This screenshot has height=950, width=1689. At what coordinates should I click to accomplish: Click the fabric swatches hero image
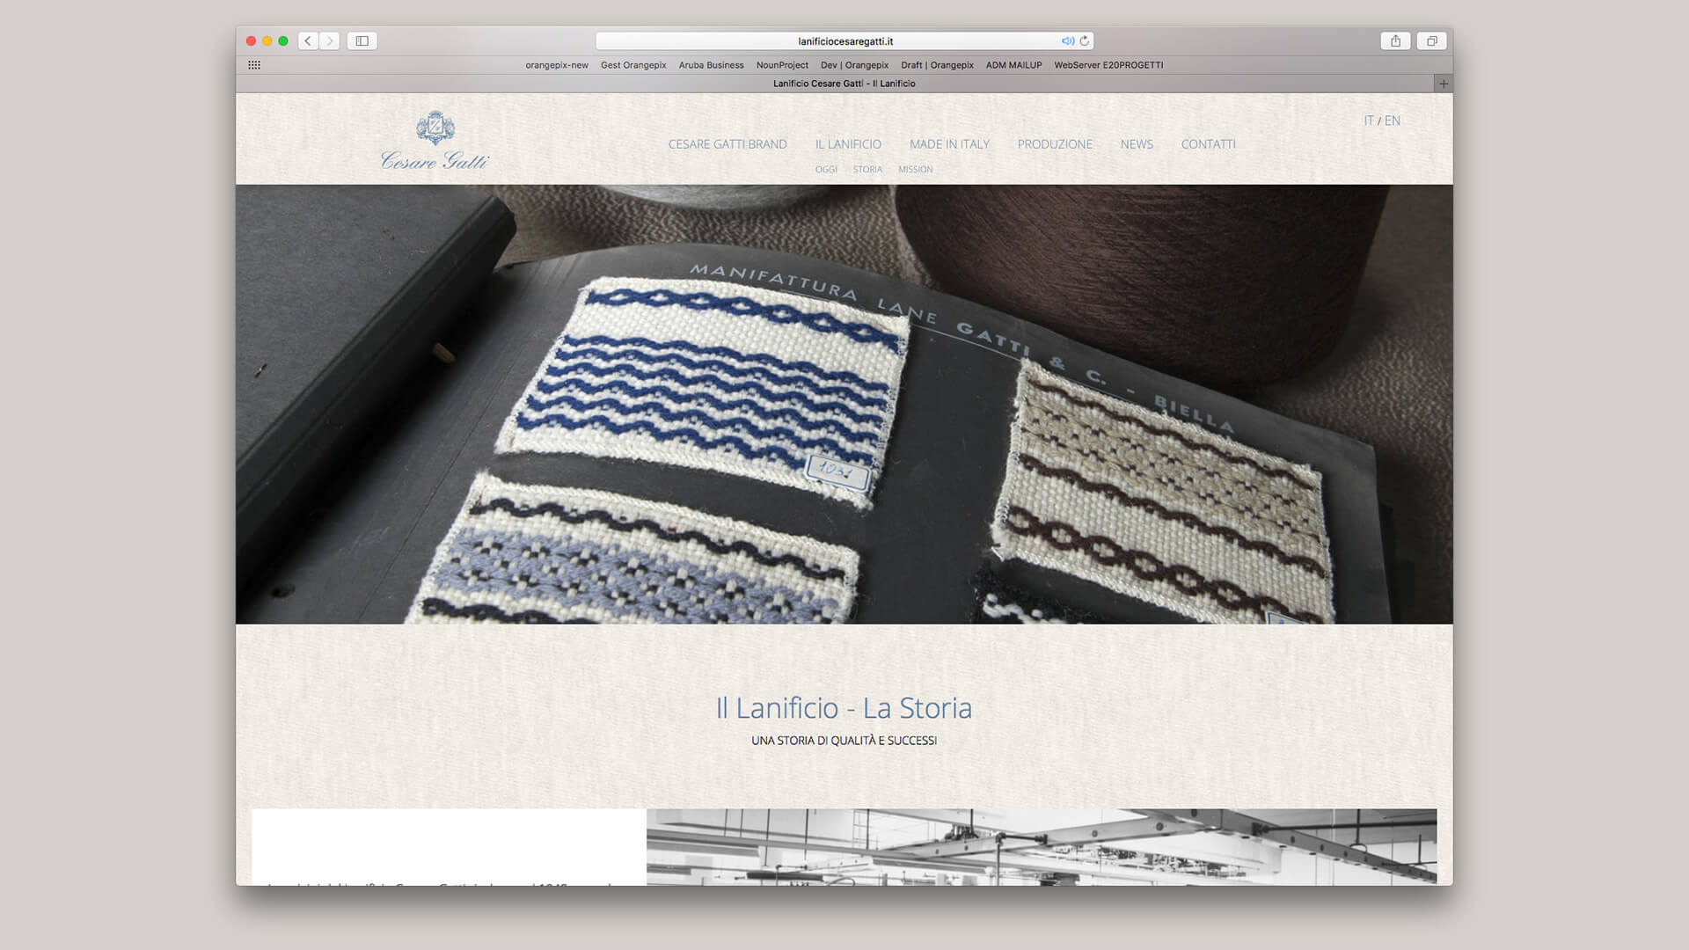[x=844, y=404]
